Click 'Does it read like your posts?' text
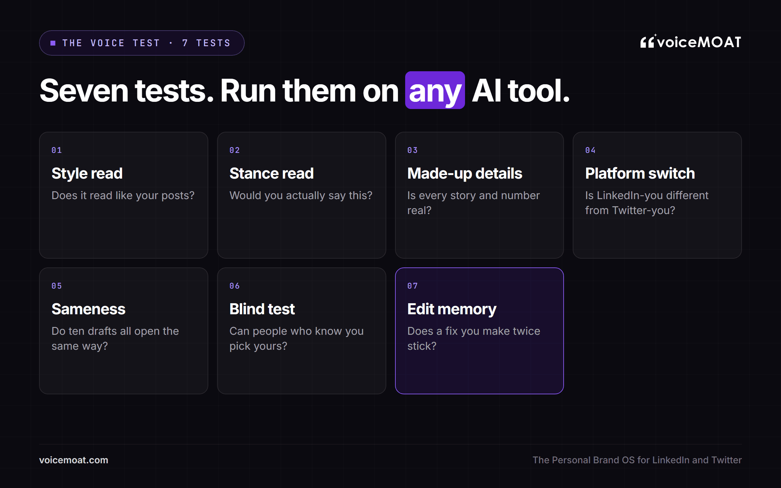The width and height of the screenshot is (781, 488). [123, 195]
